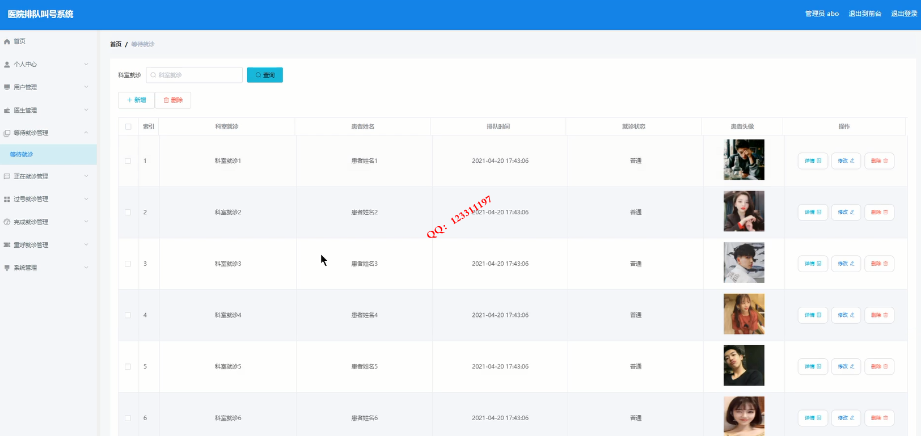Viewport: 921px width, 436px height.
Task: Click the magnifier icon in 科室就诊 search box
Action: (153, 75)
